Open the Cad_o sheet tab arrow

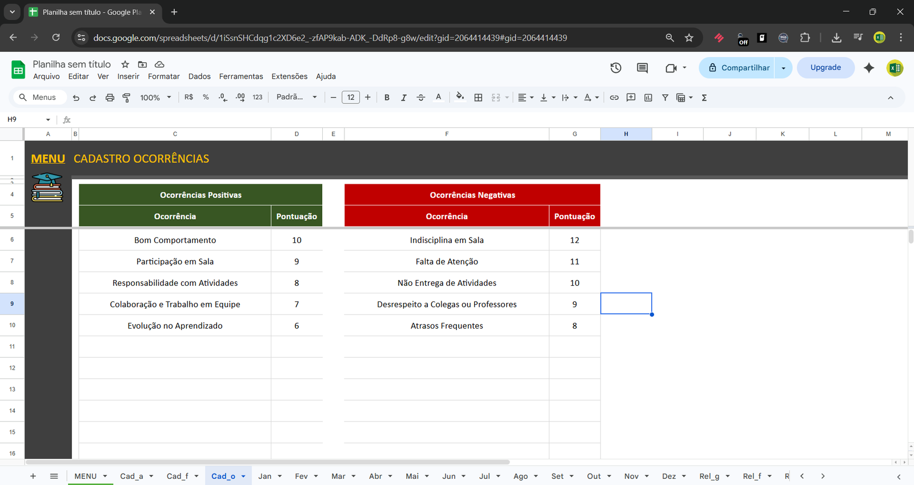coord(243,476)
